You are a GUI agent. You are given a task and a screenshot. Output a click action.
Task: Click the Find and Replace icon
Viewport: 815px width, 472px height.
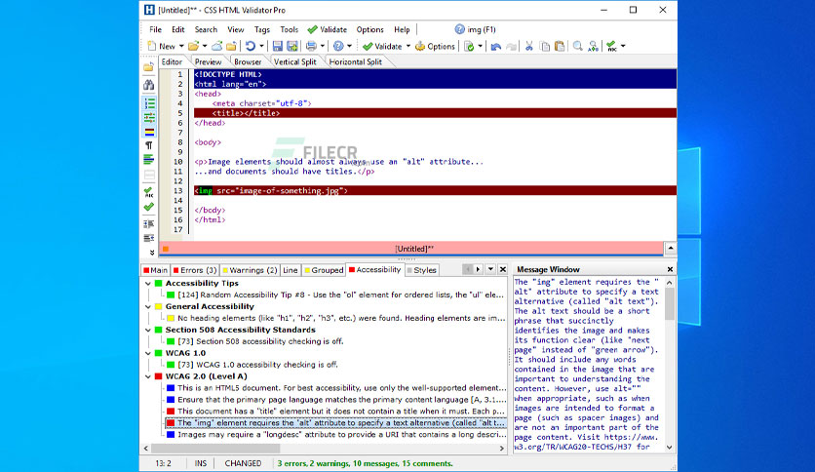(x=593, y=46)
